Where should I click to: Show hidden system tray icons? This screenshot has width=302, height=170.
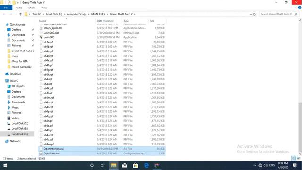pyautogui.click(x=255, y=166)
